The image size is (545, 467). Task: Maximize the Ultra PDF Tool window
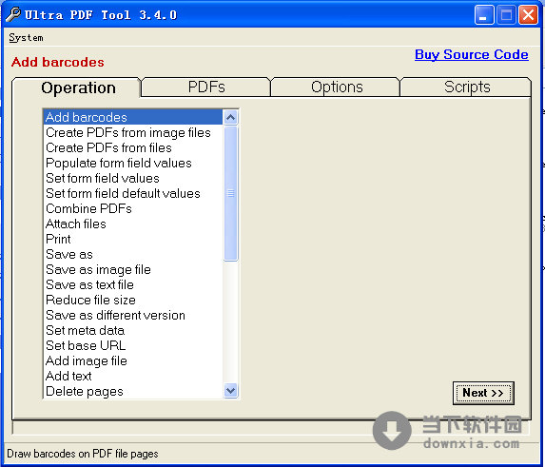506,15
